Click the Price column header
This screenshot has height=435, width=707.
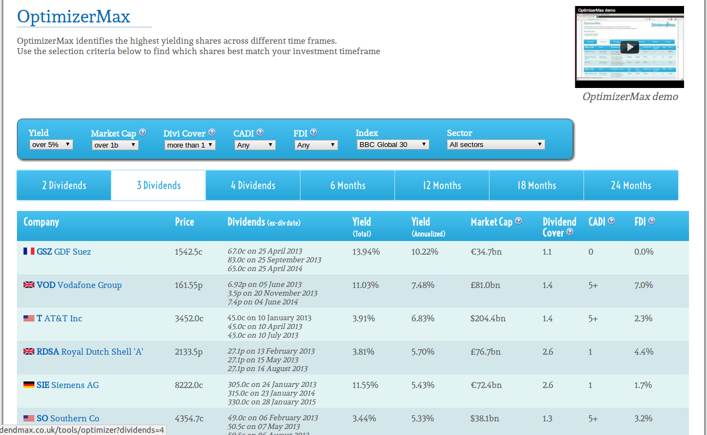click(185, 221)
